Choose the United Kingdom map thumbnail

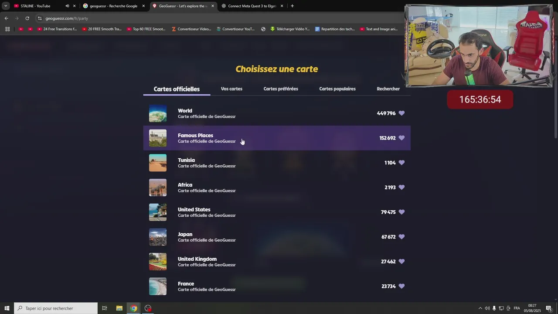point(158,262)
